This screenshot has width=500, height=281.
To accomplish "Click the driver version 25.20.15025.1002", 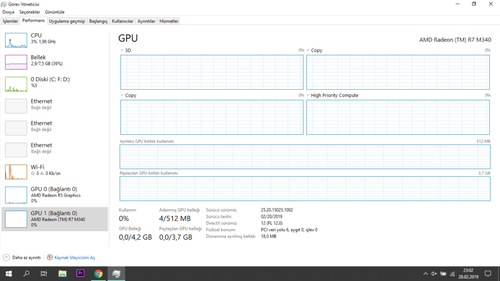I will (277, 210).
